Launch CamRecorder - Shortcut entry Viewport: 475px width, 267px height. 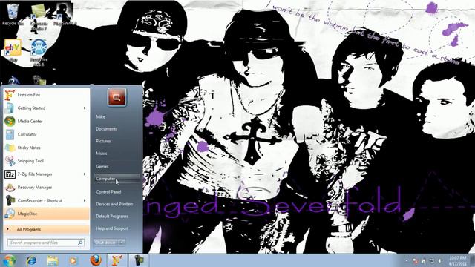pos(46,200)
